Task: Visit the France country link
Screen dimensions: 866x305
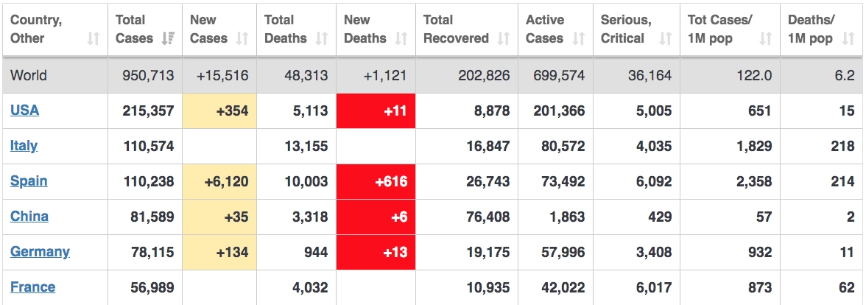Action: pos(32,287)
